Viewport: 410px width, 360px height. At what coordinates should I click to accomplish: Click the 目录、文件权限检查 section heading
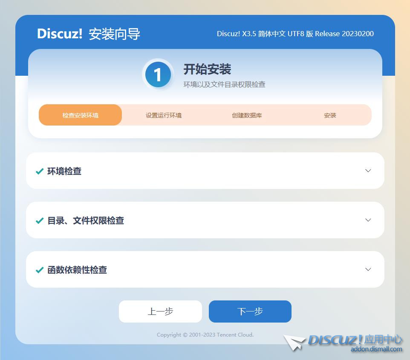86,220
